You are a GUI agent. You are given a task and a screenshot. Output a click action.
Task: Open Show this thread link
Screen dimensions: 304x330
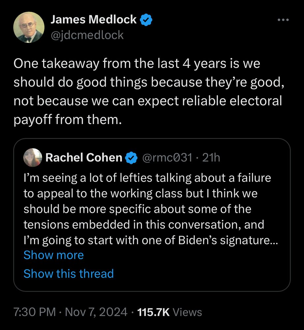(x=69, y=274)
